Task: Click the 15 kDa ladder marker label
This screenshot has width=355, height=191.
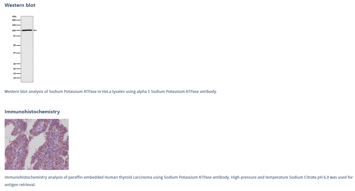Action: (14, 73)
